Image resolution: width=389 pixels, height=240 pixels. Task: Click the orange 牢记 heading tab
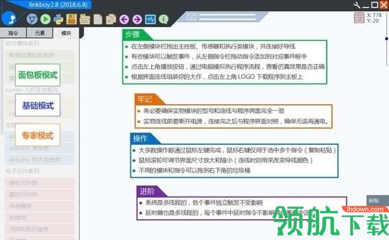tap(148, 99)
